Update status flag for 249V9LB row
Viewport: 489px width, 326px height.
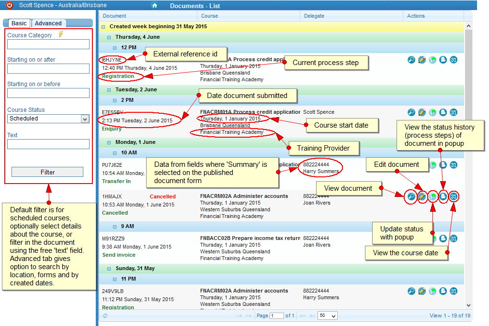432,291
